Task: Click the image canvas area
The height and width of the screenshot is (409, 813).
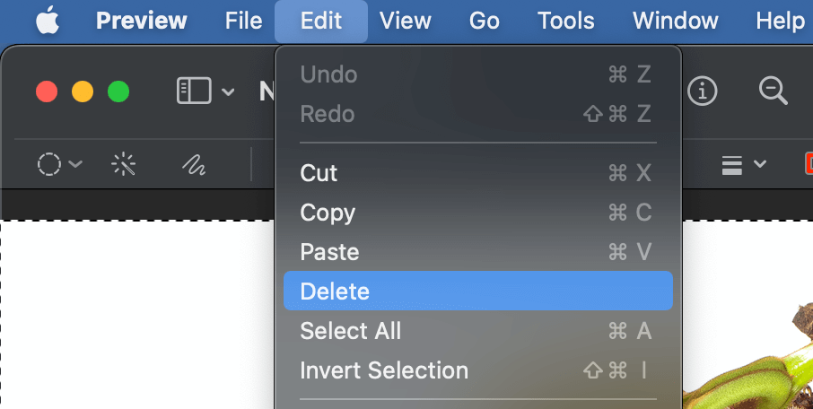Action: click(137, 315)
